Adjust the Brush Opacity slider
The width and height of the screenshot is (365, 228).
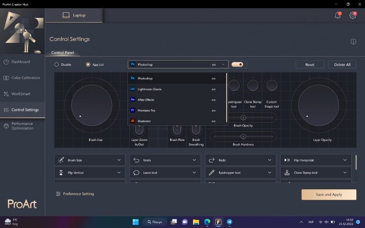coord(243,118)
